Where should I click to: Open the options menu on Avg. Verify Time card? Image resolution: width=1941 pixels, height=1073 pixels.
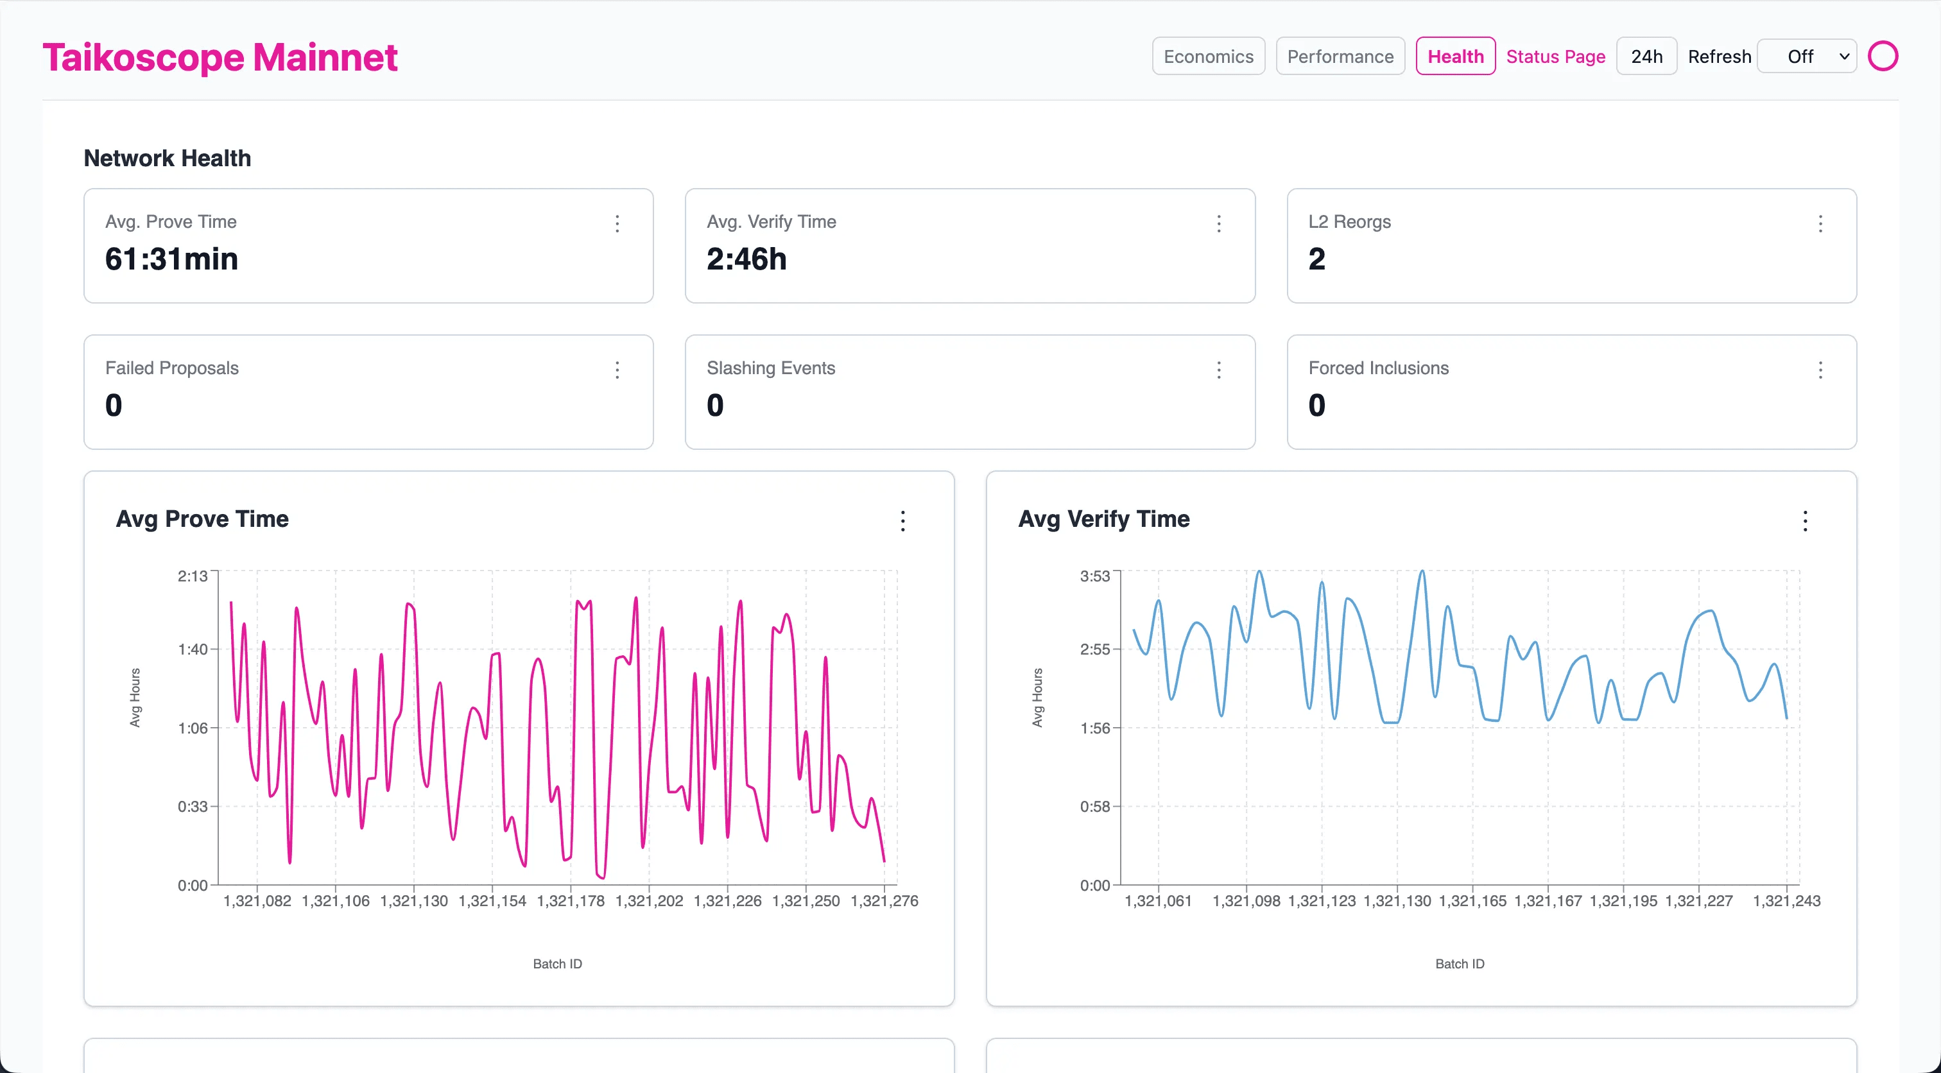coord(1218,224)
